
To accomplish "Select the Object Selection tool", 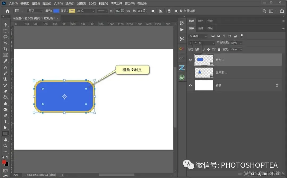I will 6,43.
